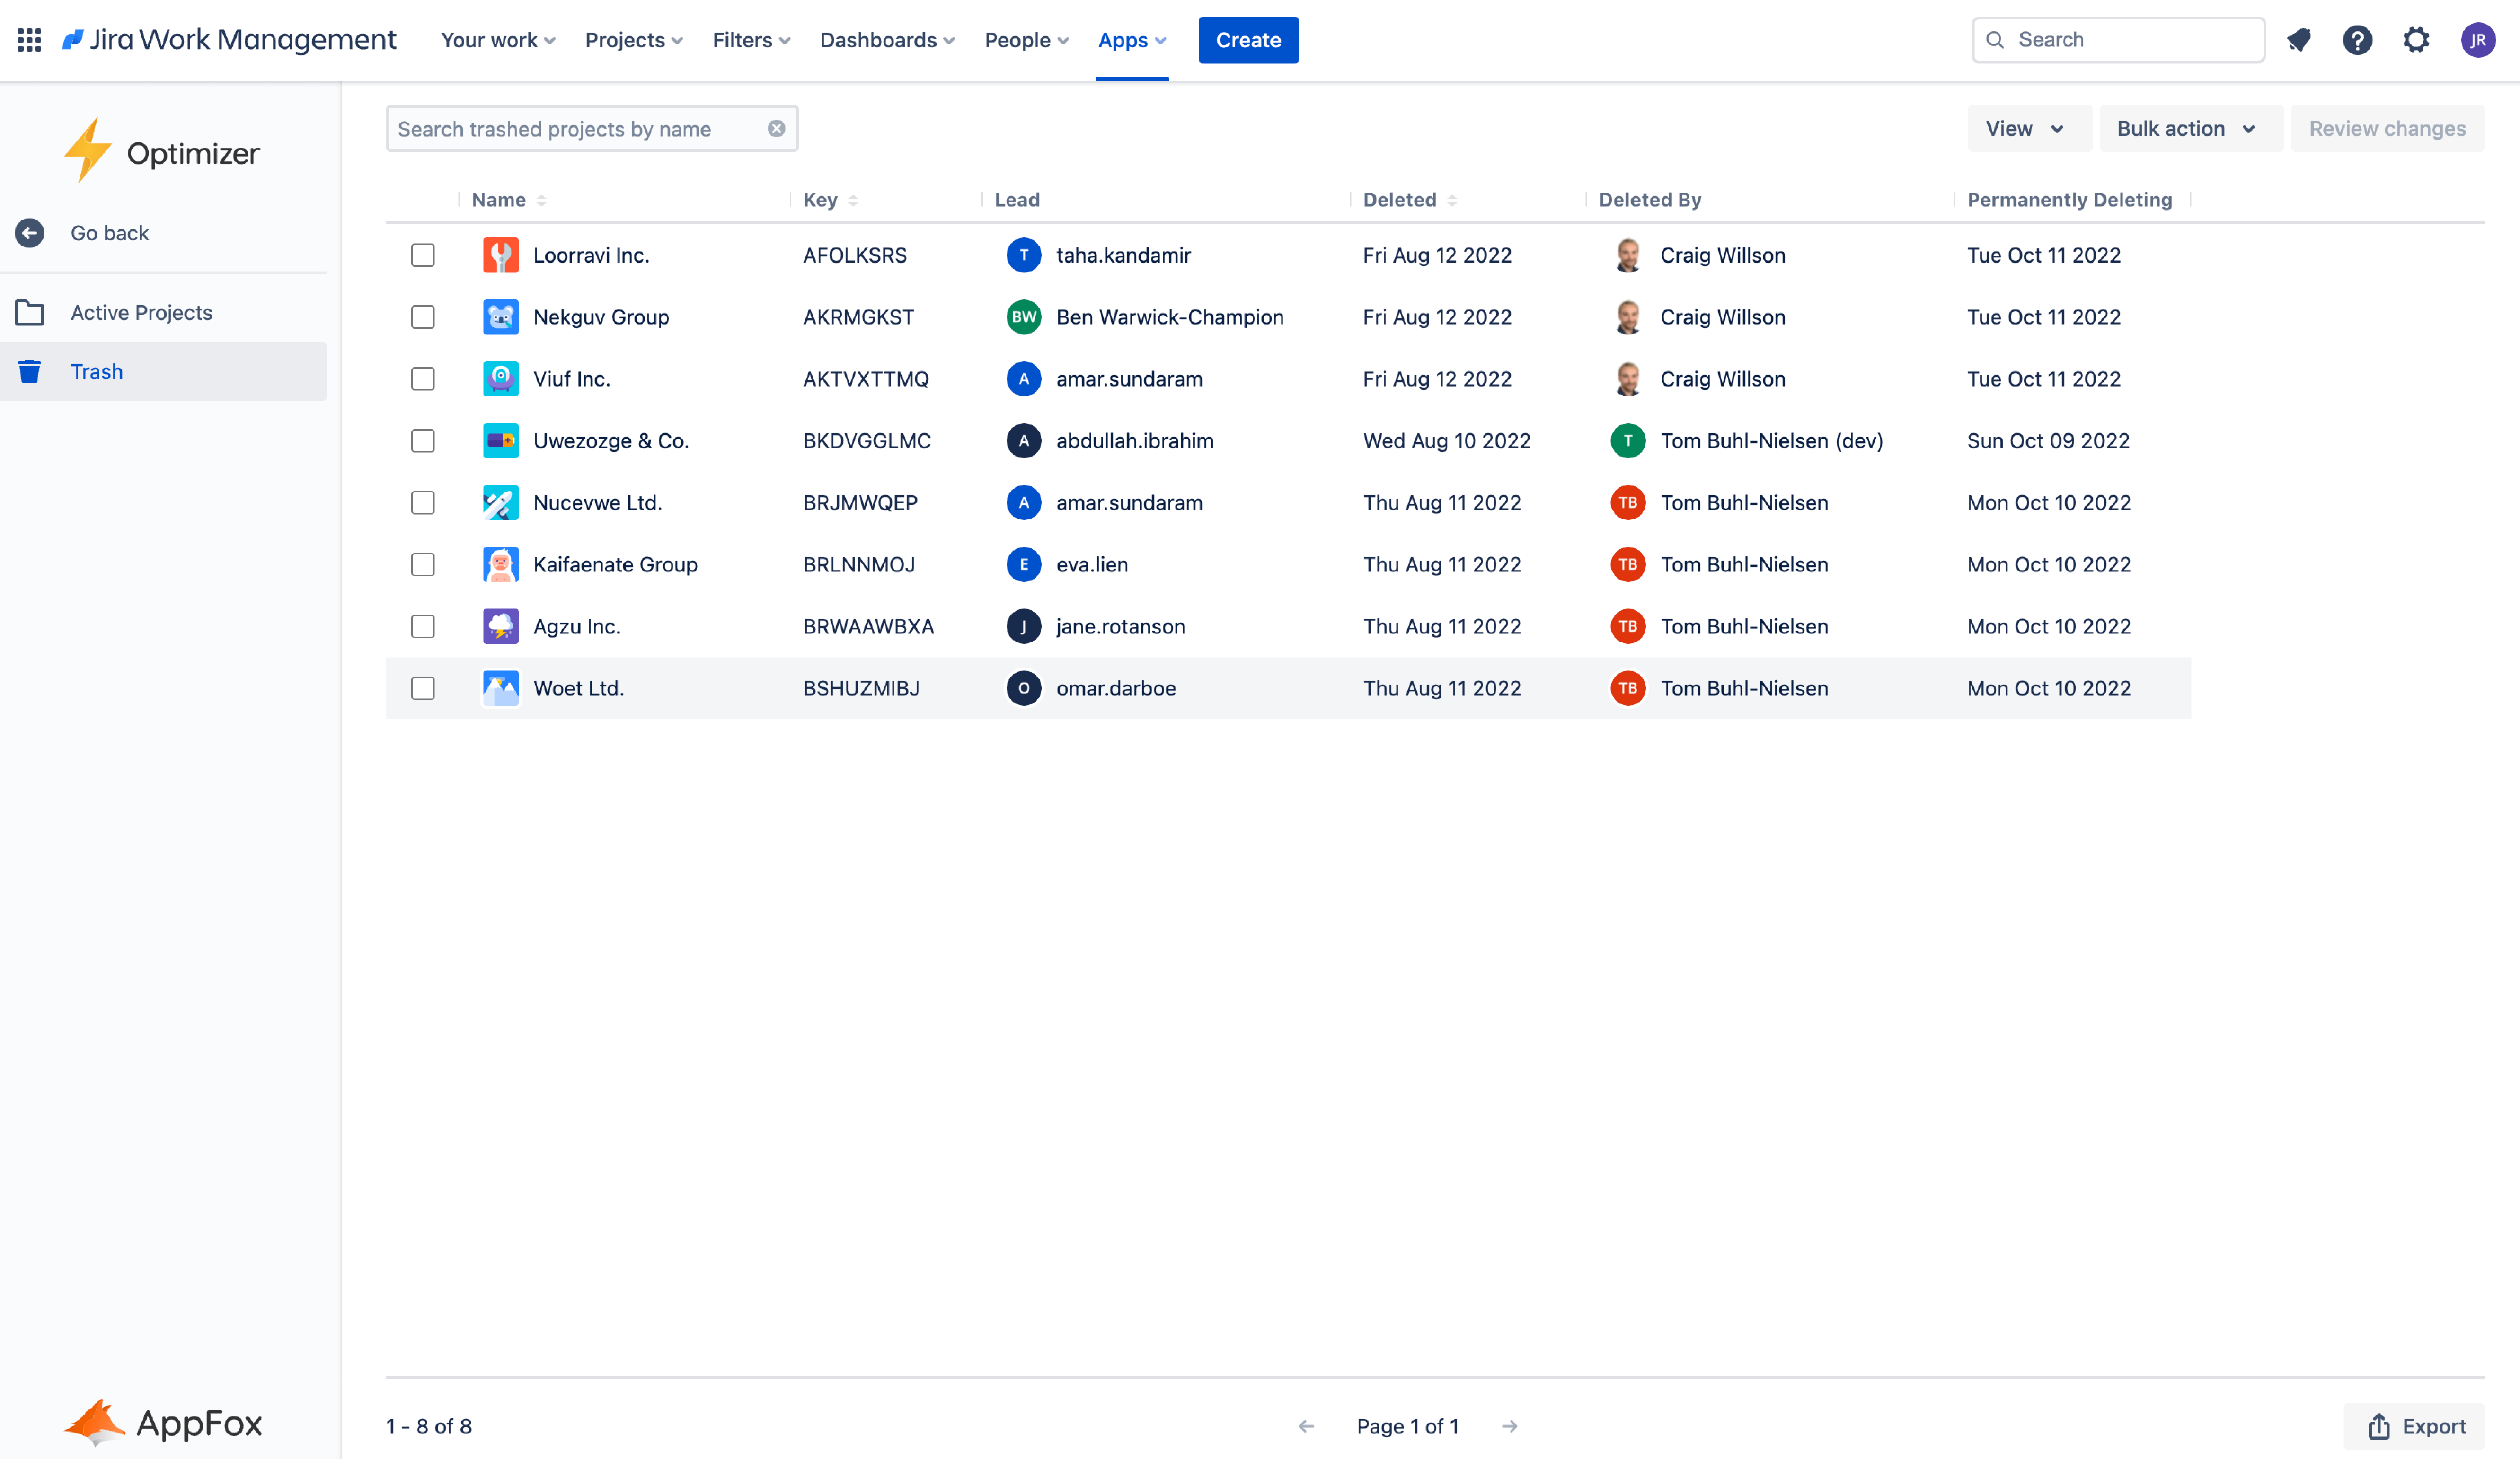Select the Nekguv Group checkbox

coord(423,317)
